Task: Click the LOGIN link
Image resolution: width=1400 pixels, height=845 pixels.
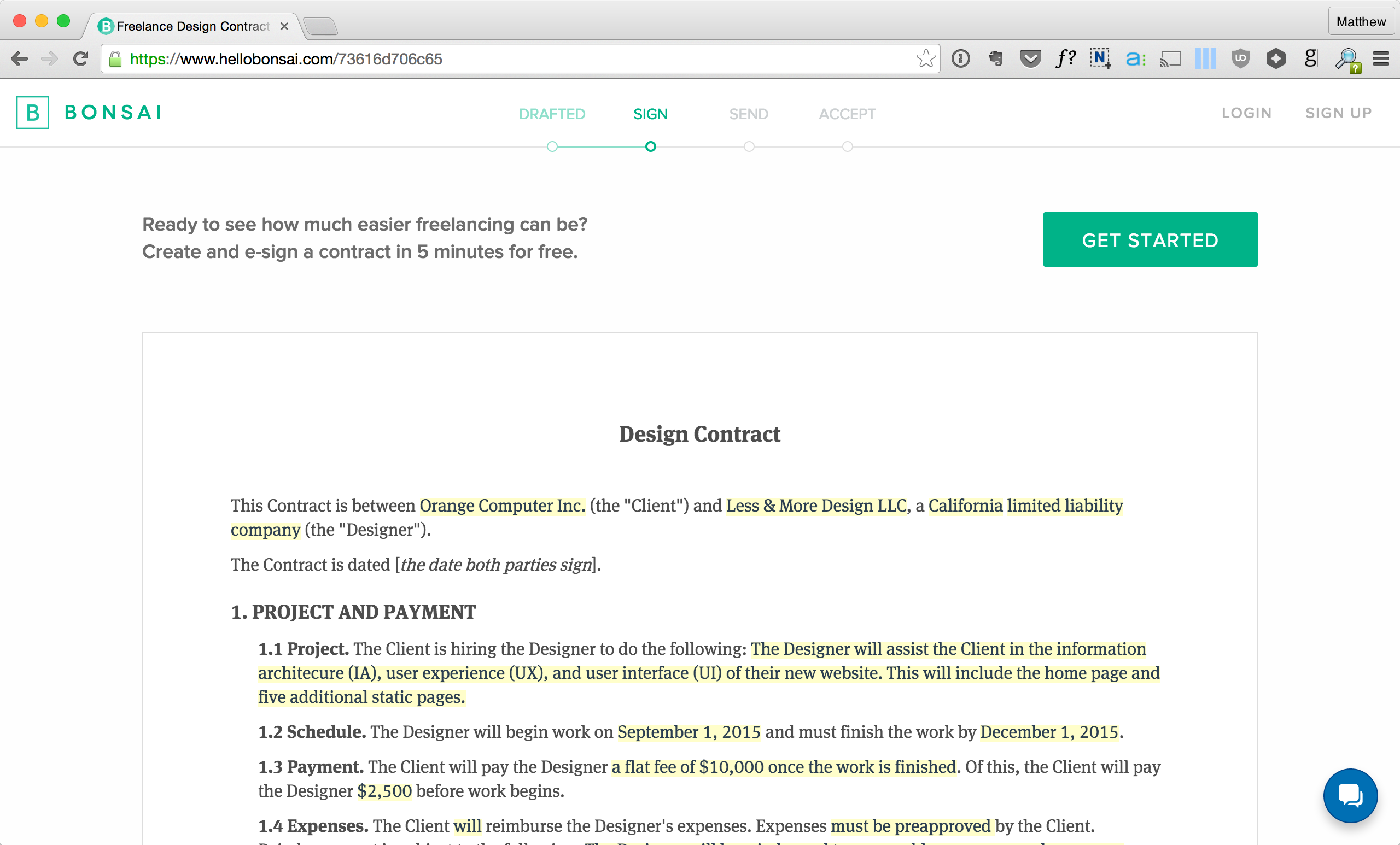Action: [1246, 113]
